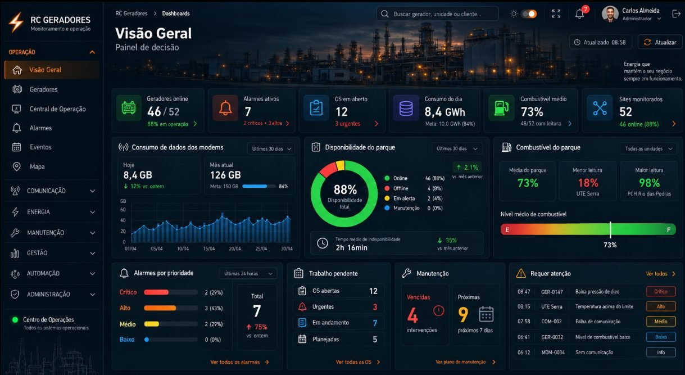The height and width of the screenshot is (375, 685).
Task: Click the modem signal icon in Consumo de dados
Action: [x=123, y=147]
